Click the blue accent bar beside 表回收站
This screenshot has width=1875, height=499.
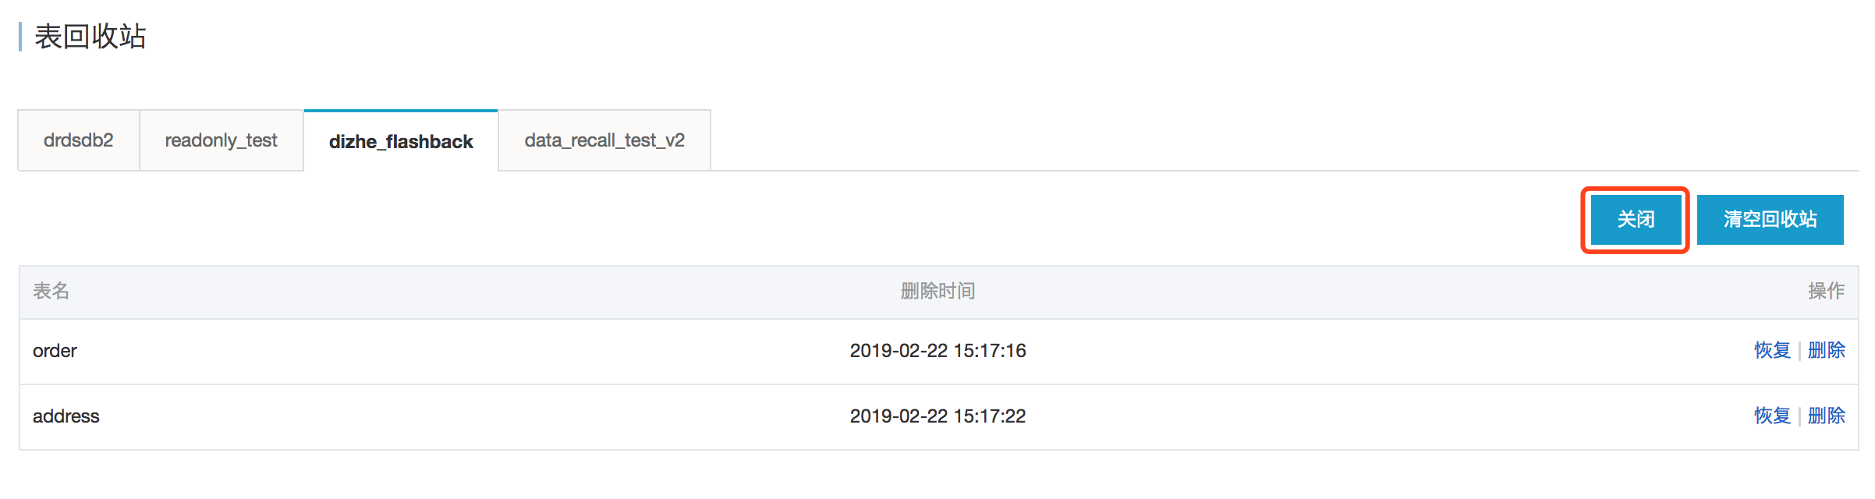pos(20,37)
